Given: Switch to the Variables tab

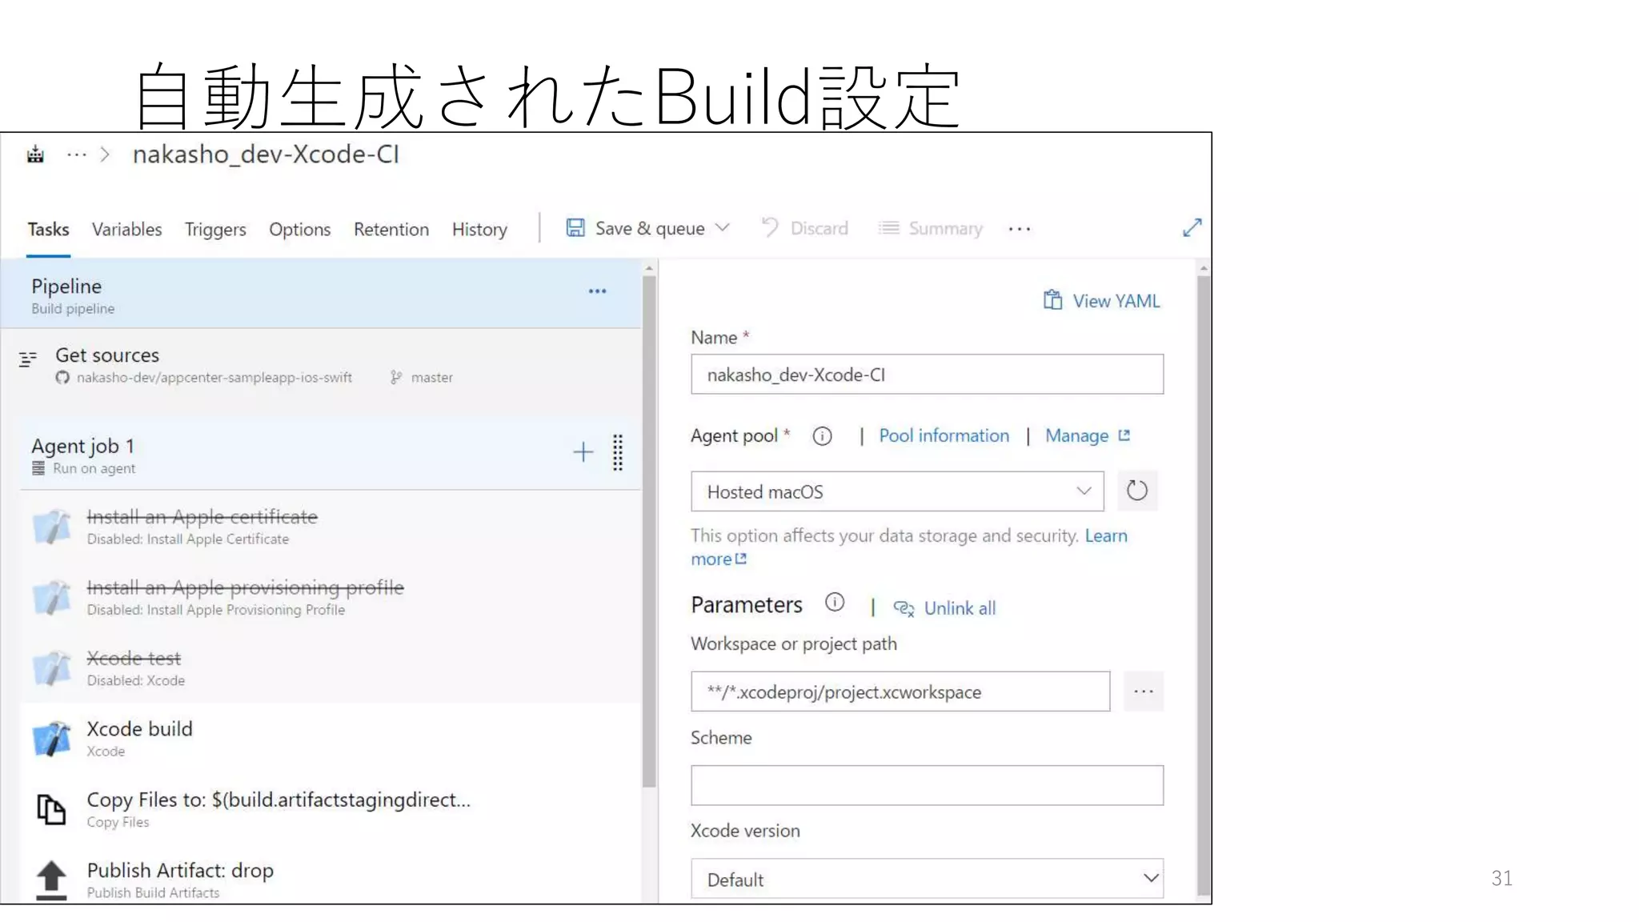Looking at the screenshot, I should pos(126,230).
